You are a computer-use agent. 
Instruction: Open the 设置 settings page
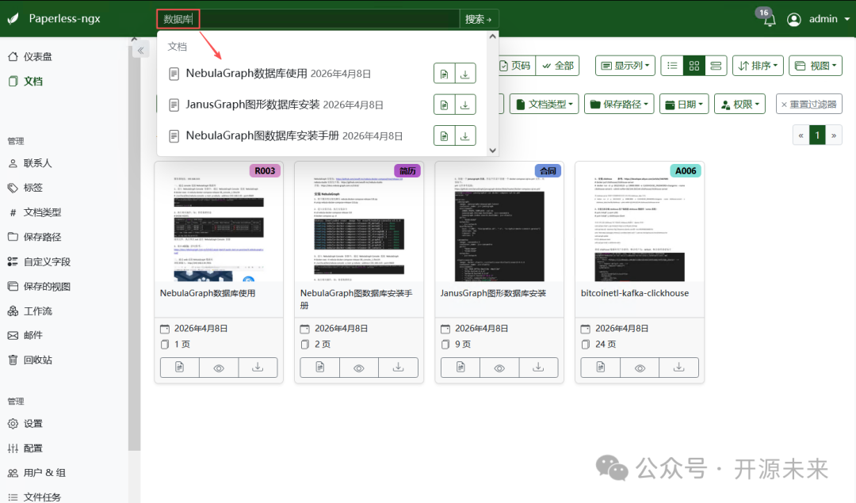click(x=32, y=423)
